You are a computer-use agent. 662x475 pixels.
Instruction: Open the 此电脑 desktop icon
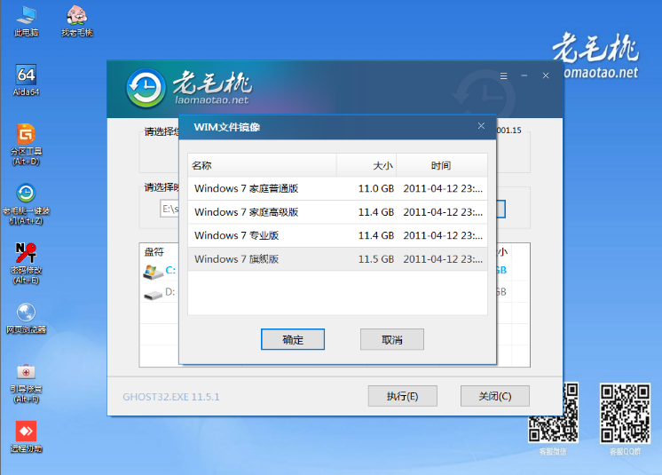pyautogui.click(x=26, y=20)
